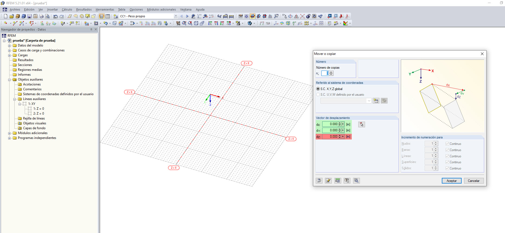Toggle Continuo checkbox for Sólidos
The width and height of the screenshot is (505, 233).
click(447, 168)
